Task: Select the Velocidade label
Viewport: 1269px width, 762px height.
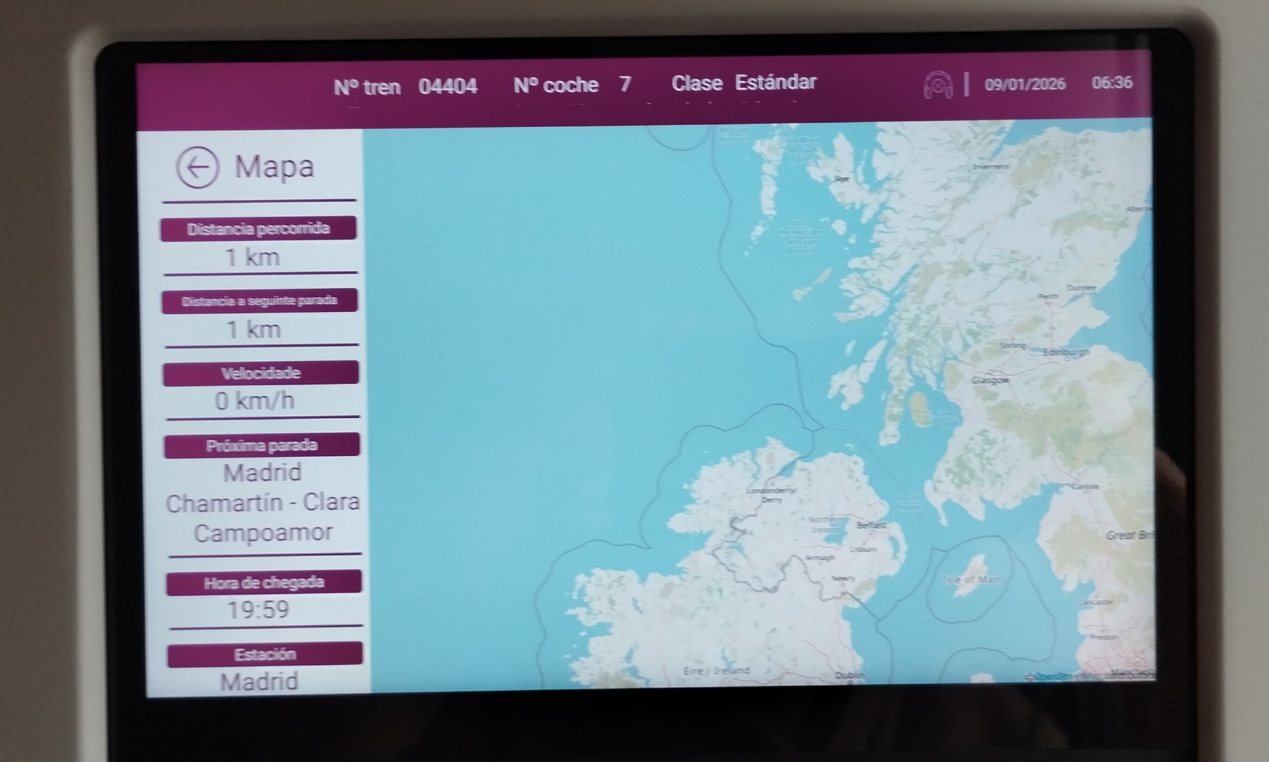Action: [x=261, y=373]
